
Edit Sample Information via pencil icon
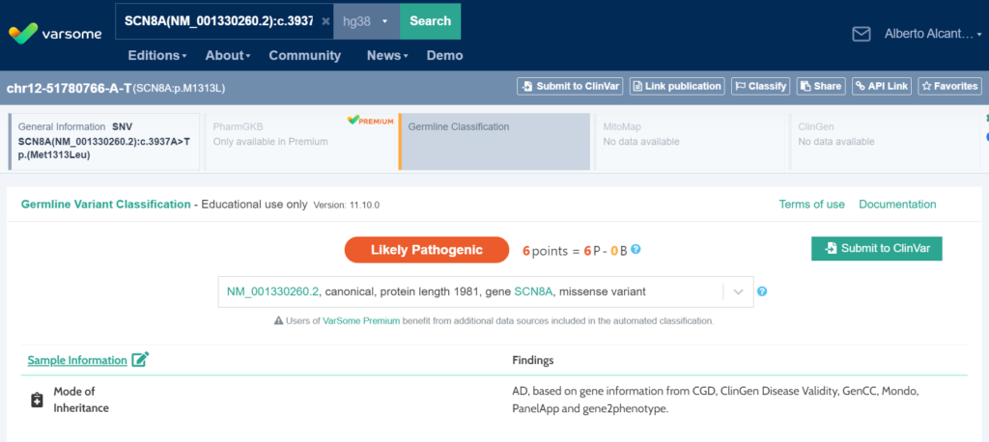(140, 360)
